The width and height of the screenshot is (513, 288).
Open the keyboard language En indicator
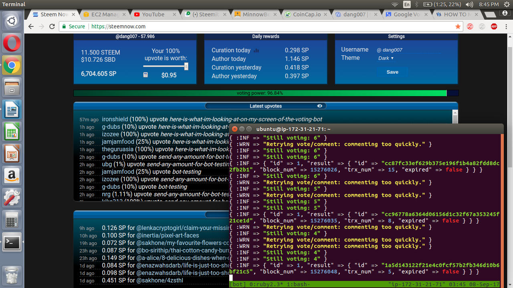[407, 4]
